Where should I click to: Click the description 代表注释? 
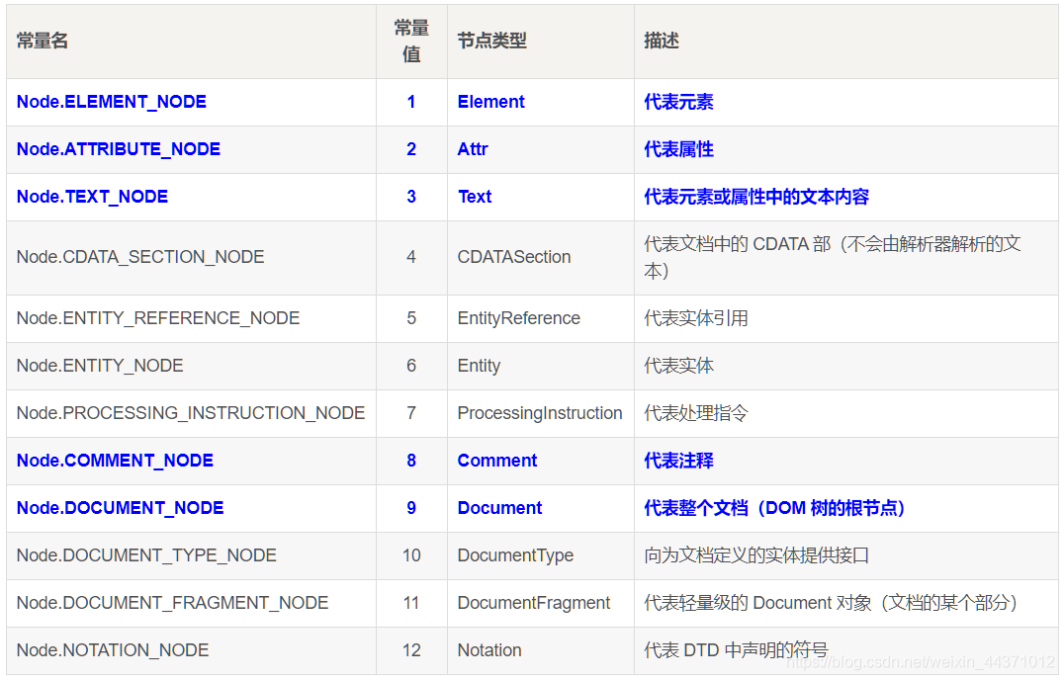tap(678, 461)
